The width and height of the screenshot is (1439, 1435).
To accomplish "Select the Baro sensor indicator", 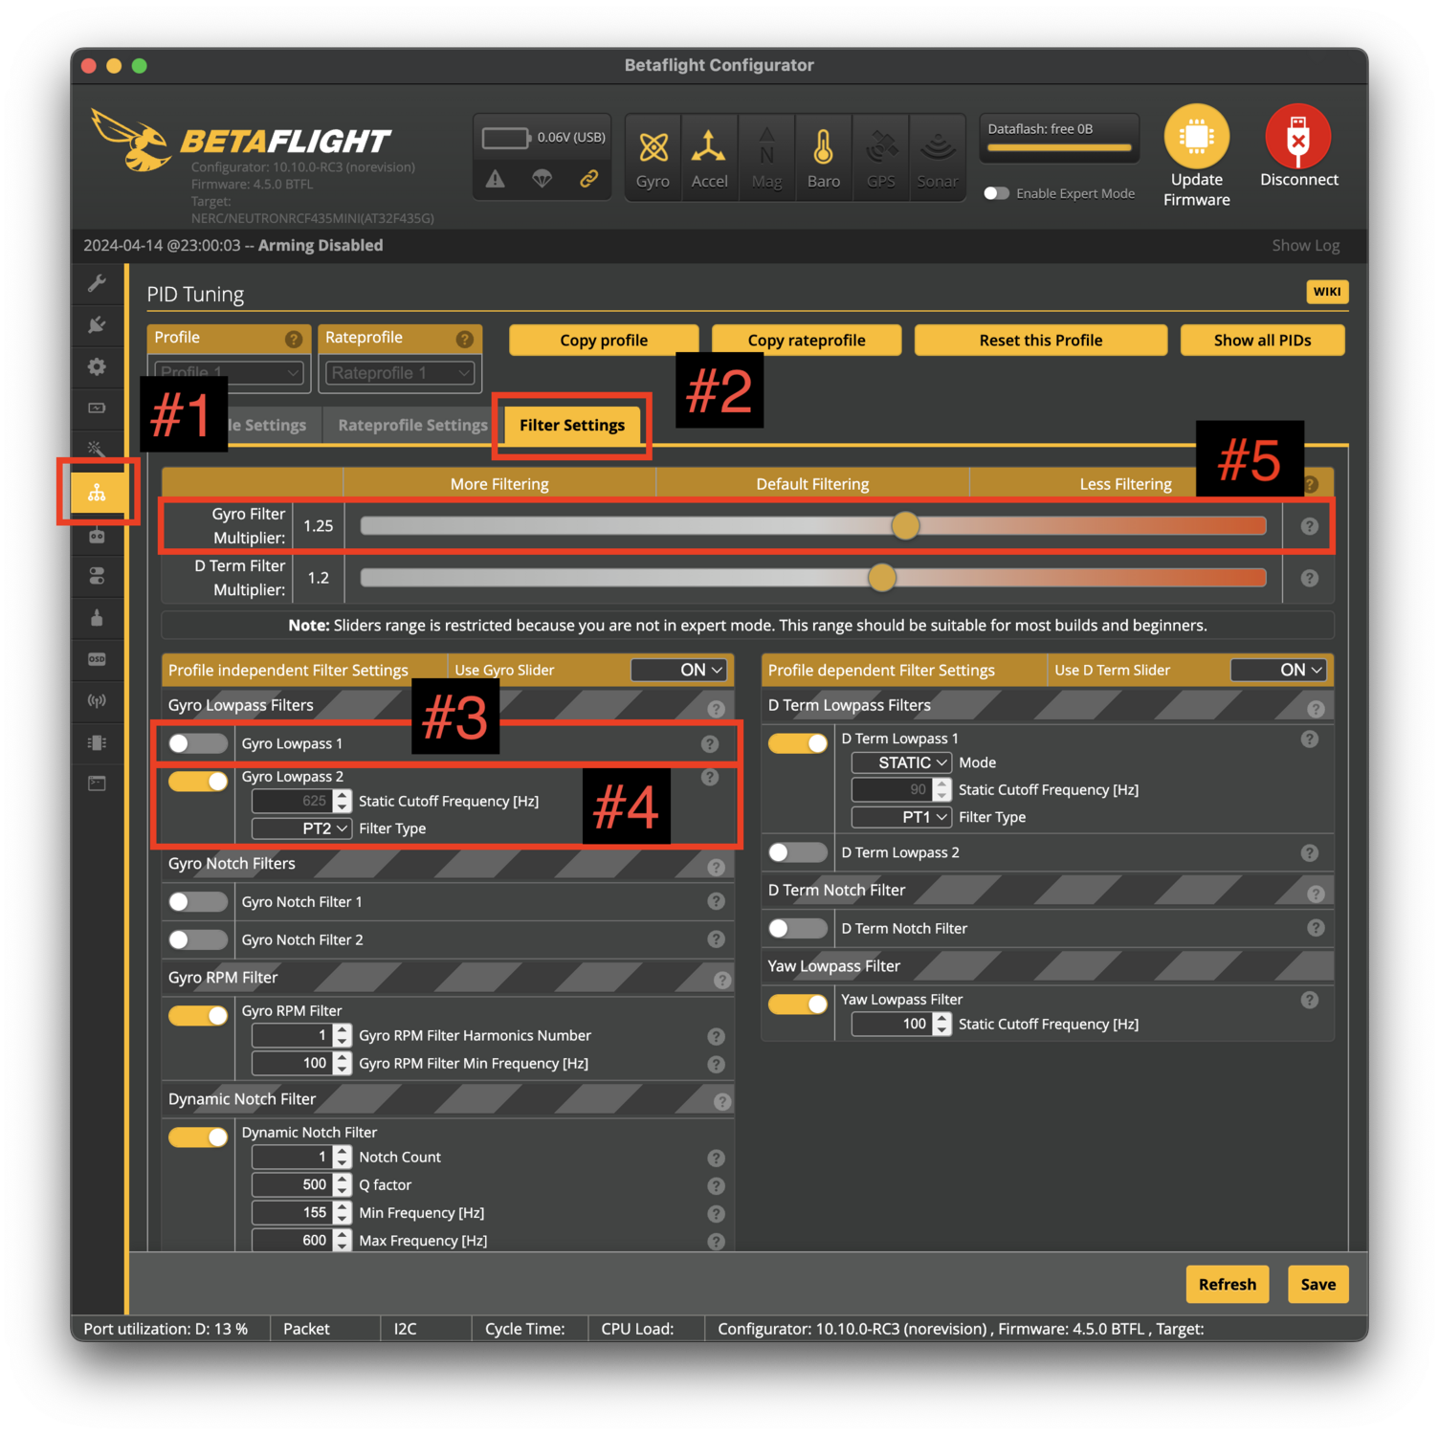I will coord(823,156).
